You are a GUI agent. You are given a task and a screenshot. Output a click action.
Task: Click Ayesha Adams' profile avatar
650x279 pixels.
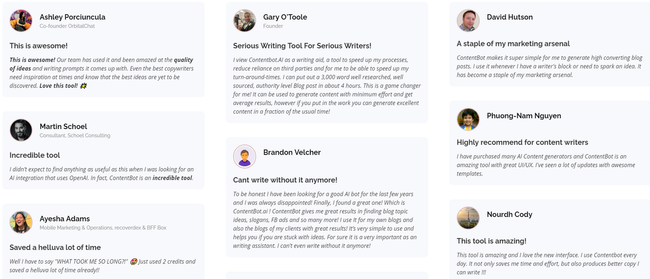click(21, 222)
